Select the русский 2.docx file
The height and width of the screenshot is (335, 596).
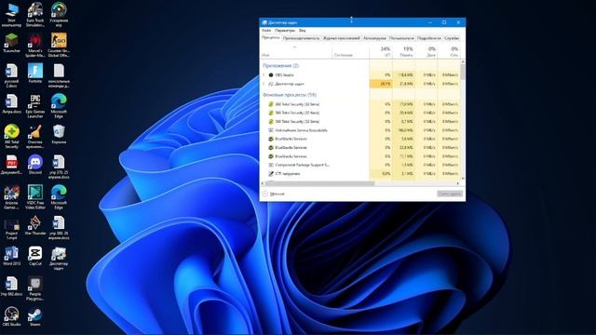(x=11, y=75)
